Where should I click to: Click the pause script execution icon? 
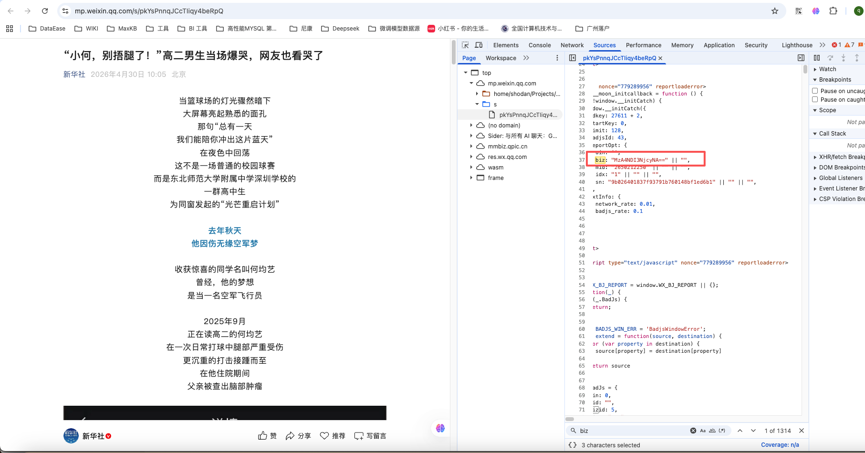pyautogui.click(x=817, y=58)
